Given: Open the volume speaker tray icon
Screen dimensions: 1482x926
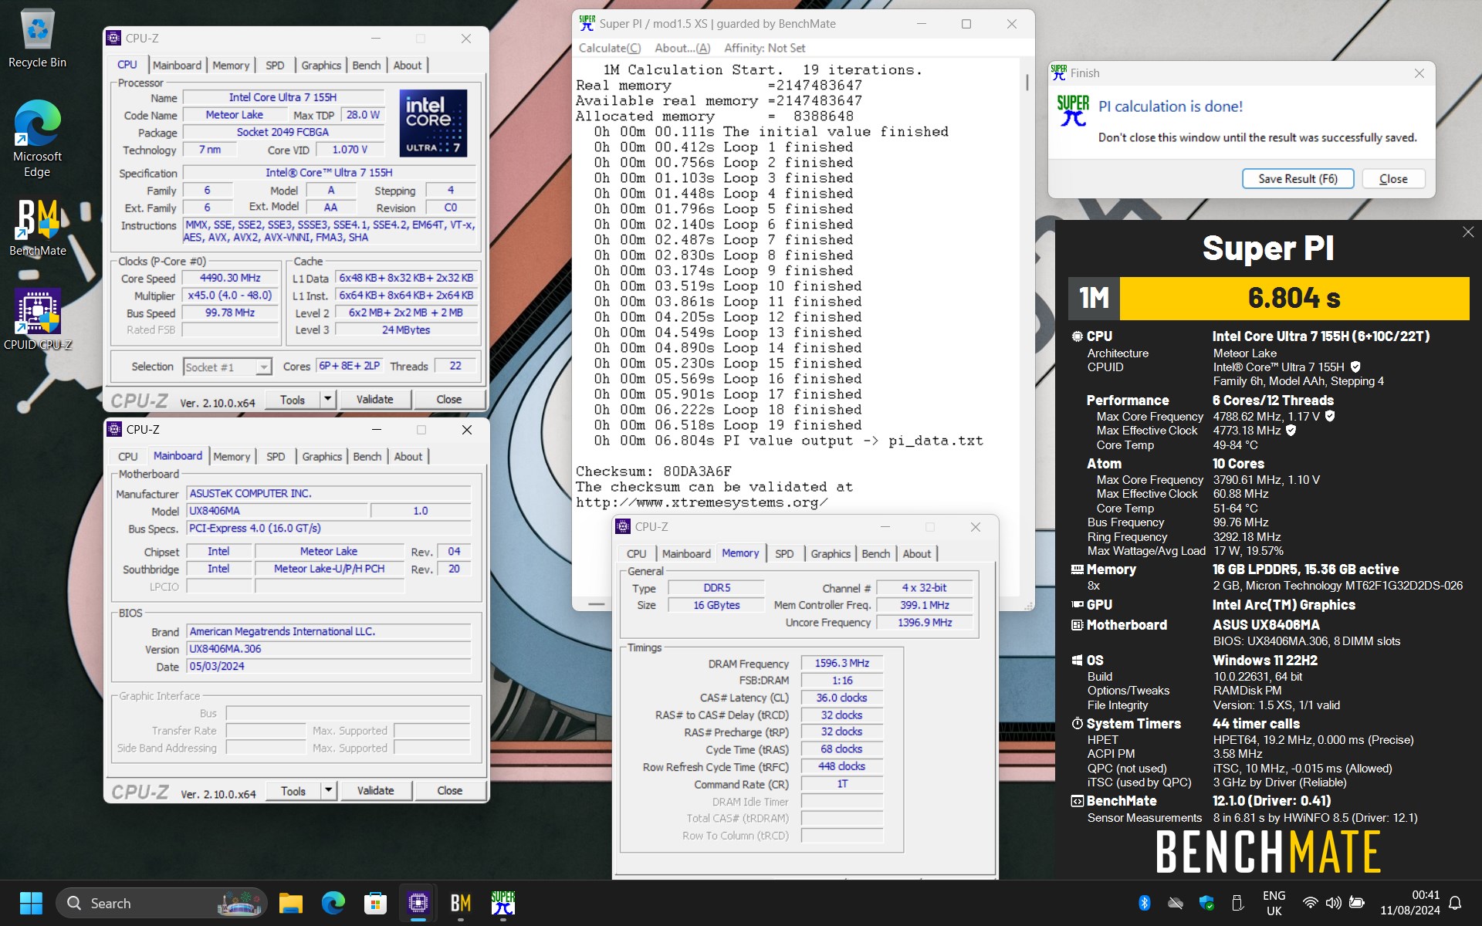Looking at the screenshot, I should click(x=1333, y=903).
